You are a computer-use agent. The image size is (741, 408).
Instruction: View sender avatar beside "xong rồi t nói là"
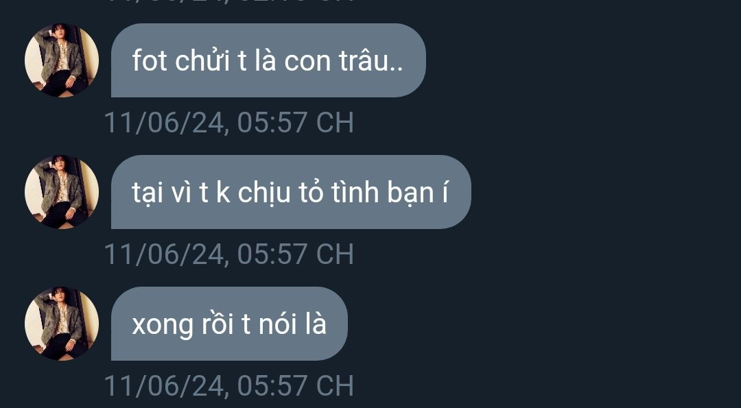pos(62,324)
